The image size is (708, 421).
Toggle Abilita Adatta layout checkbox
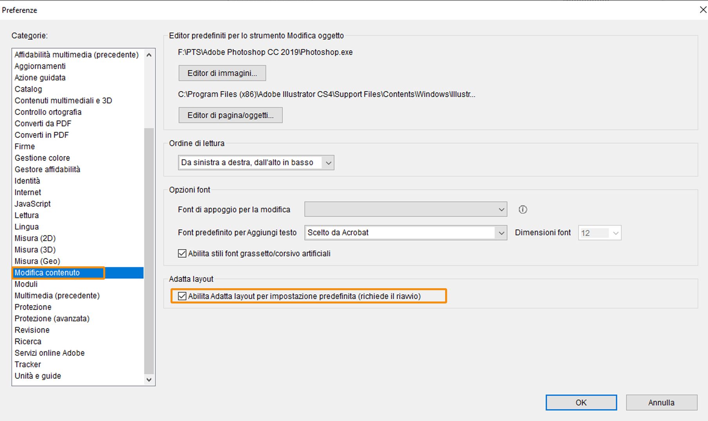click(182, 296)
